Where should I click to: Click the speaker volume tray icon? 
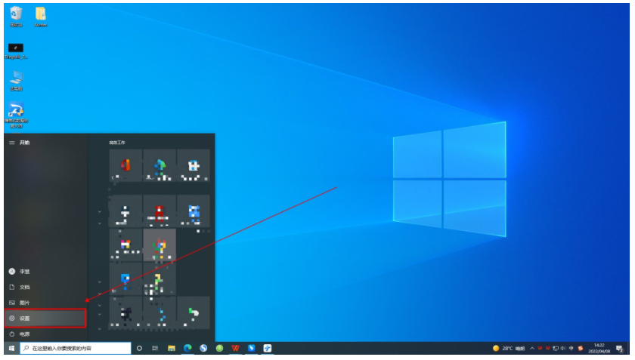click(x=564, y=349)
